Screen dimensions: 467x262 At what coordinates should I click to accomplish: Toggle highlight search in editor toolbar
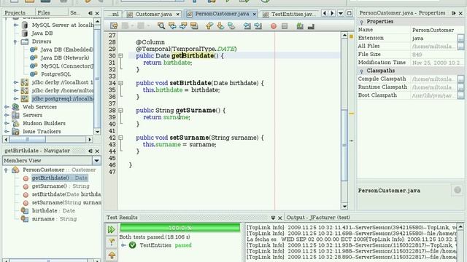[x=194, y=26]
